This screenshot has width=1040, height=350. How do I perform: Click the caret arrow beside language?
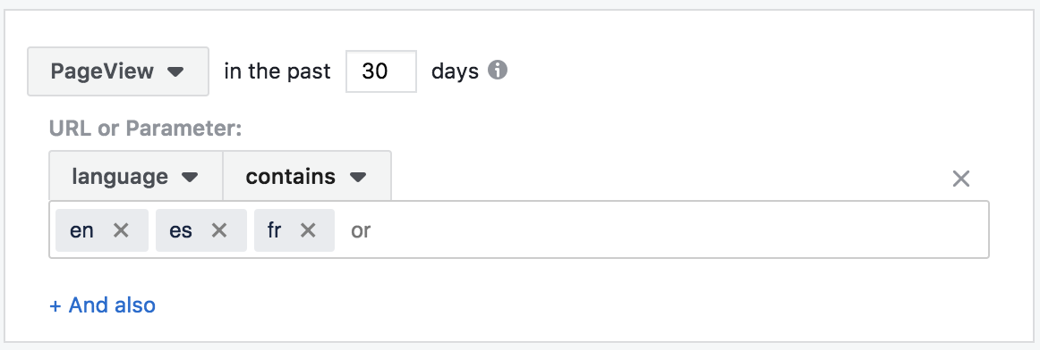(190, 178)
